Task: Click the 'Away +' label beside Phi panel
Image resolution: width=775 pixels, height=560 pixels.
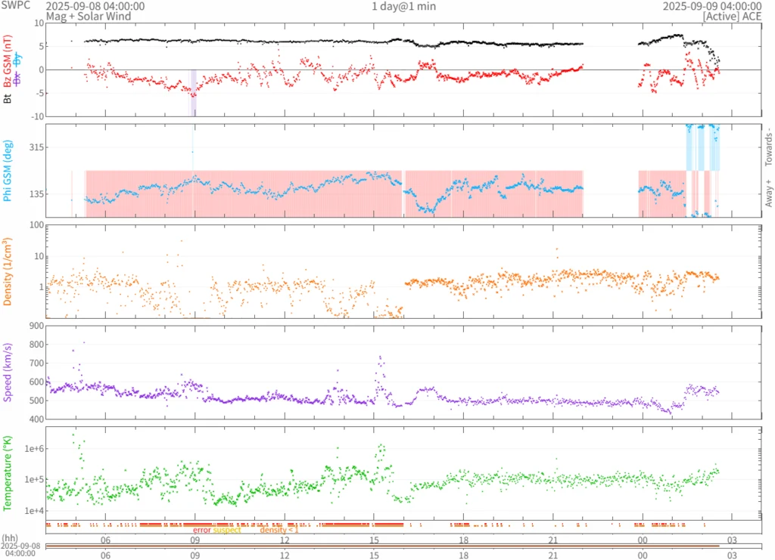Action: (x=768, y=194)
